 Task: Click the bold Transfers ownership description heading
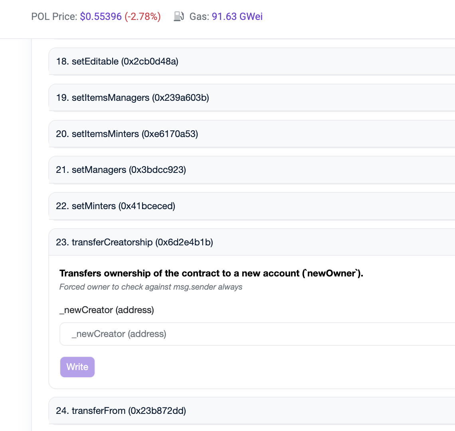point(211,273)
